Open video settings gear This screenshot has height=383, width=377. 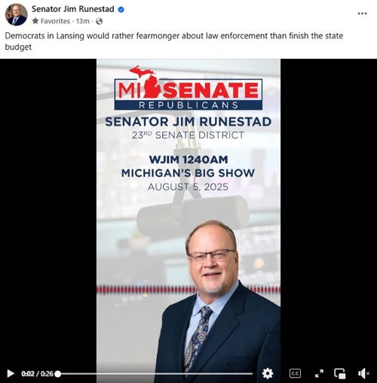click(268, 373)
